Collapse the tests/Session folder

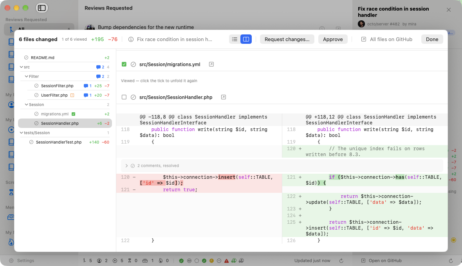(x=22, y=133)
